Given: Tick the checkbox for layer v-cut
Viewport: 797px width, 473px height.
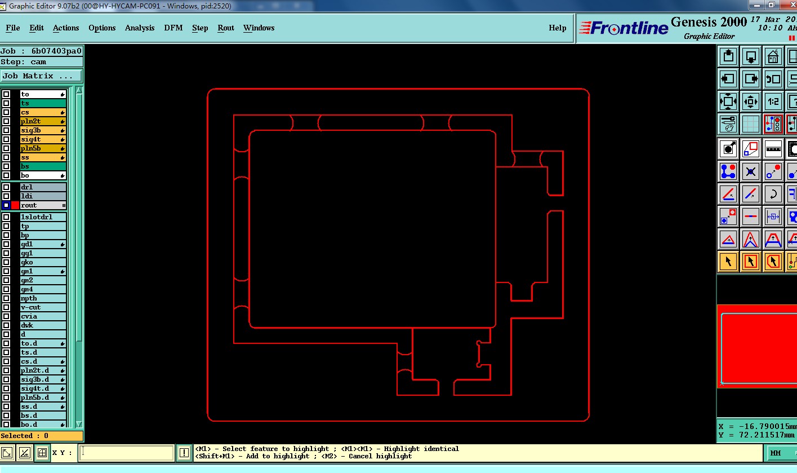Looking at the screenshot, I should (x=6, y=307).
